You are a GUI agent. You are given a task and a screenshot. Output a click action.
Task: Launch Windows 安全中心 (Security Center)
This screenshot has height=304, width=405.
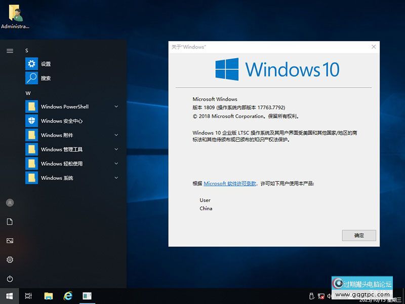point(61,121)
